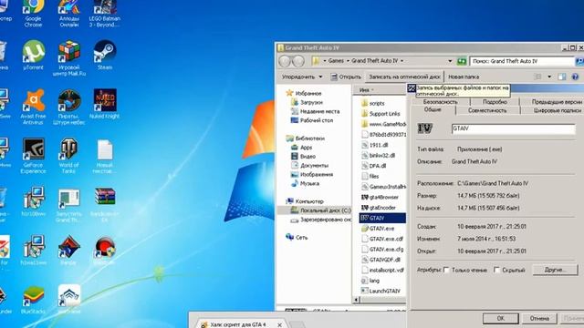Switch to the Подробно tab
This screenshot has width=584, height=328.
pos(495,101)
